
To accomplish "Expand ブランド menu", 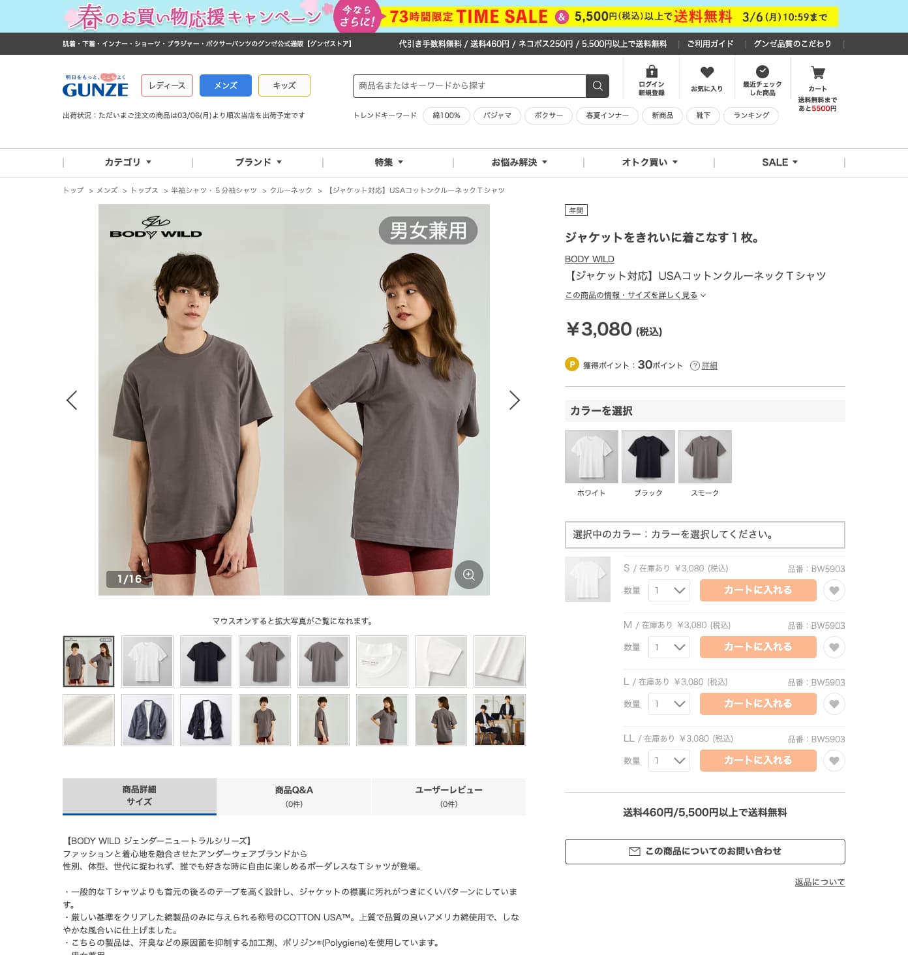I will click(x=258, y=162).
